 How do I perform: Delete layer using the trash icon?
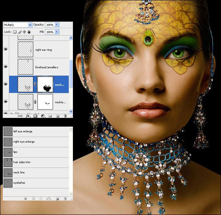point(65,116)
